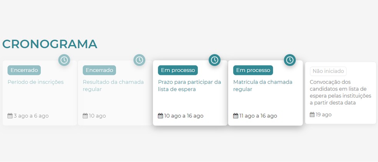Open Resultado da chamada regular title

(113, 85)
